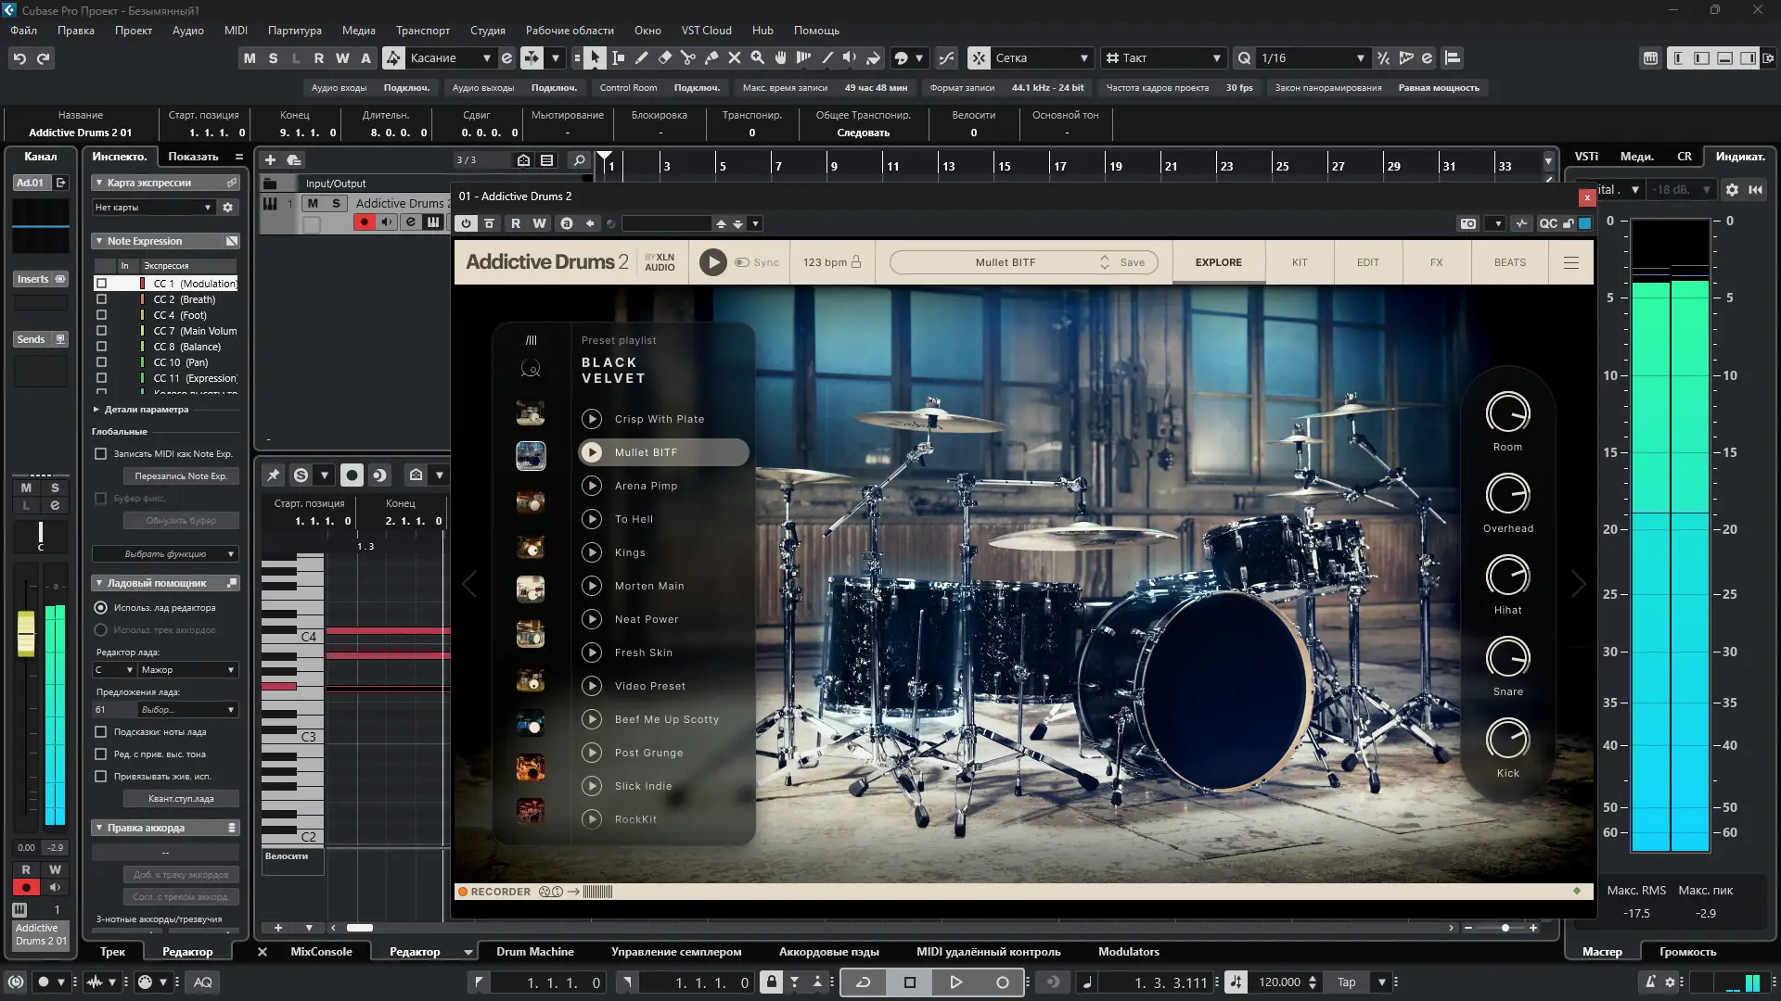Select the Erase tool in toolbar
The image size is (1781, 1001).
tap(665, 57)
